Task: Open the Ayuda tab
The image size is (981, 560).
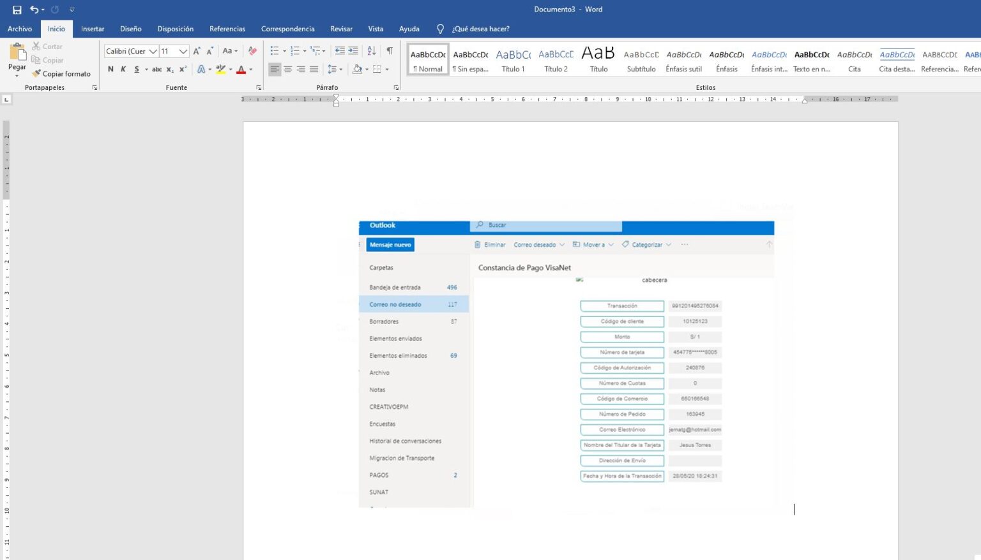Action: [409, 29]
